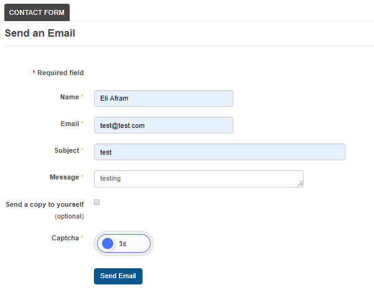Click the Send an Email heading
The width and height of the screenshot is (374, 290).
pos(40,33)
